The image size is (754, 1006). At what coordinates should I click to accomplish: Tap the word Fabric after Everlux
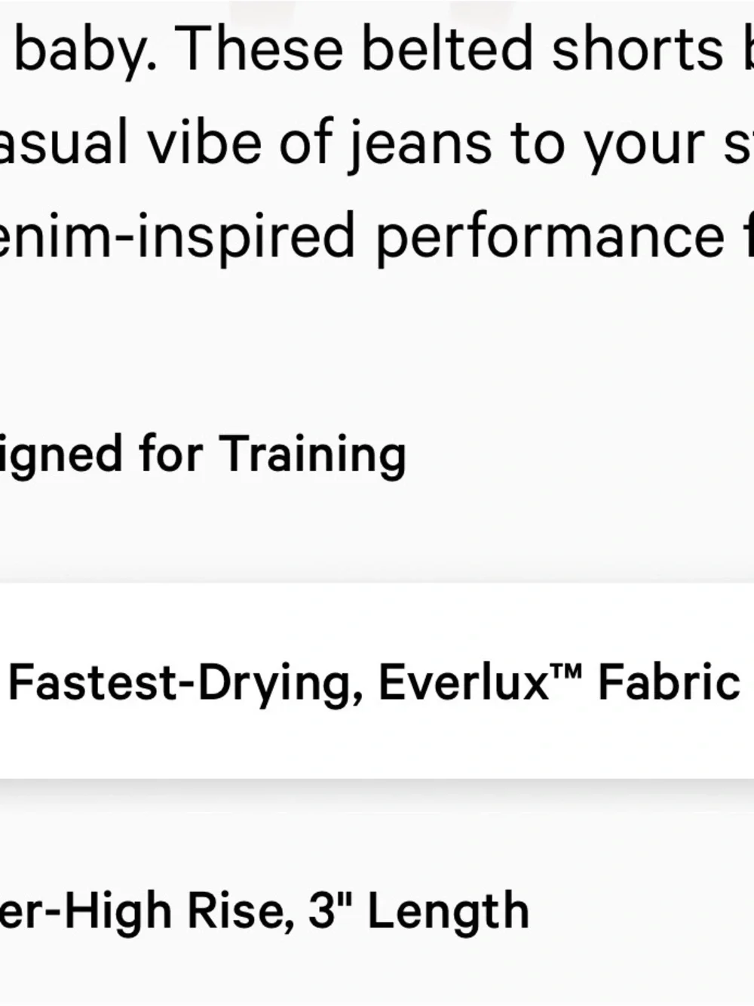669,682
